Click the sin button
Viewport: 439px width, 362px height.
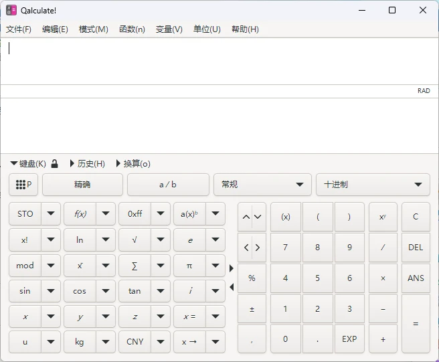[x=25, y=291]
